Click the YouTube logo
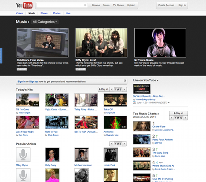 (x=24, y=5)
